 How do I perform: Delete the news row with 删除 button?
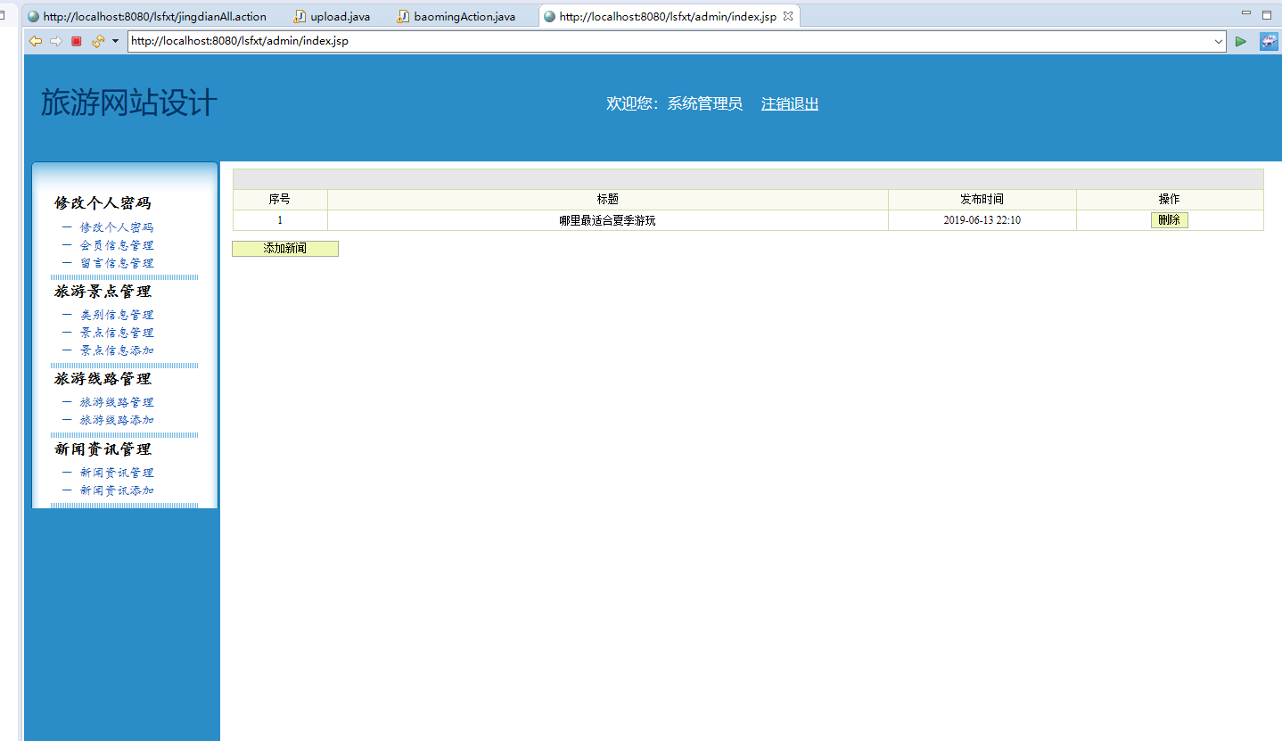1170,220
